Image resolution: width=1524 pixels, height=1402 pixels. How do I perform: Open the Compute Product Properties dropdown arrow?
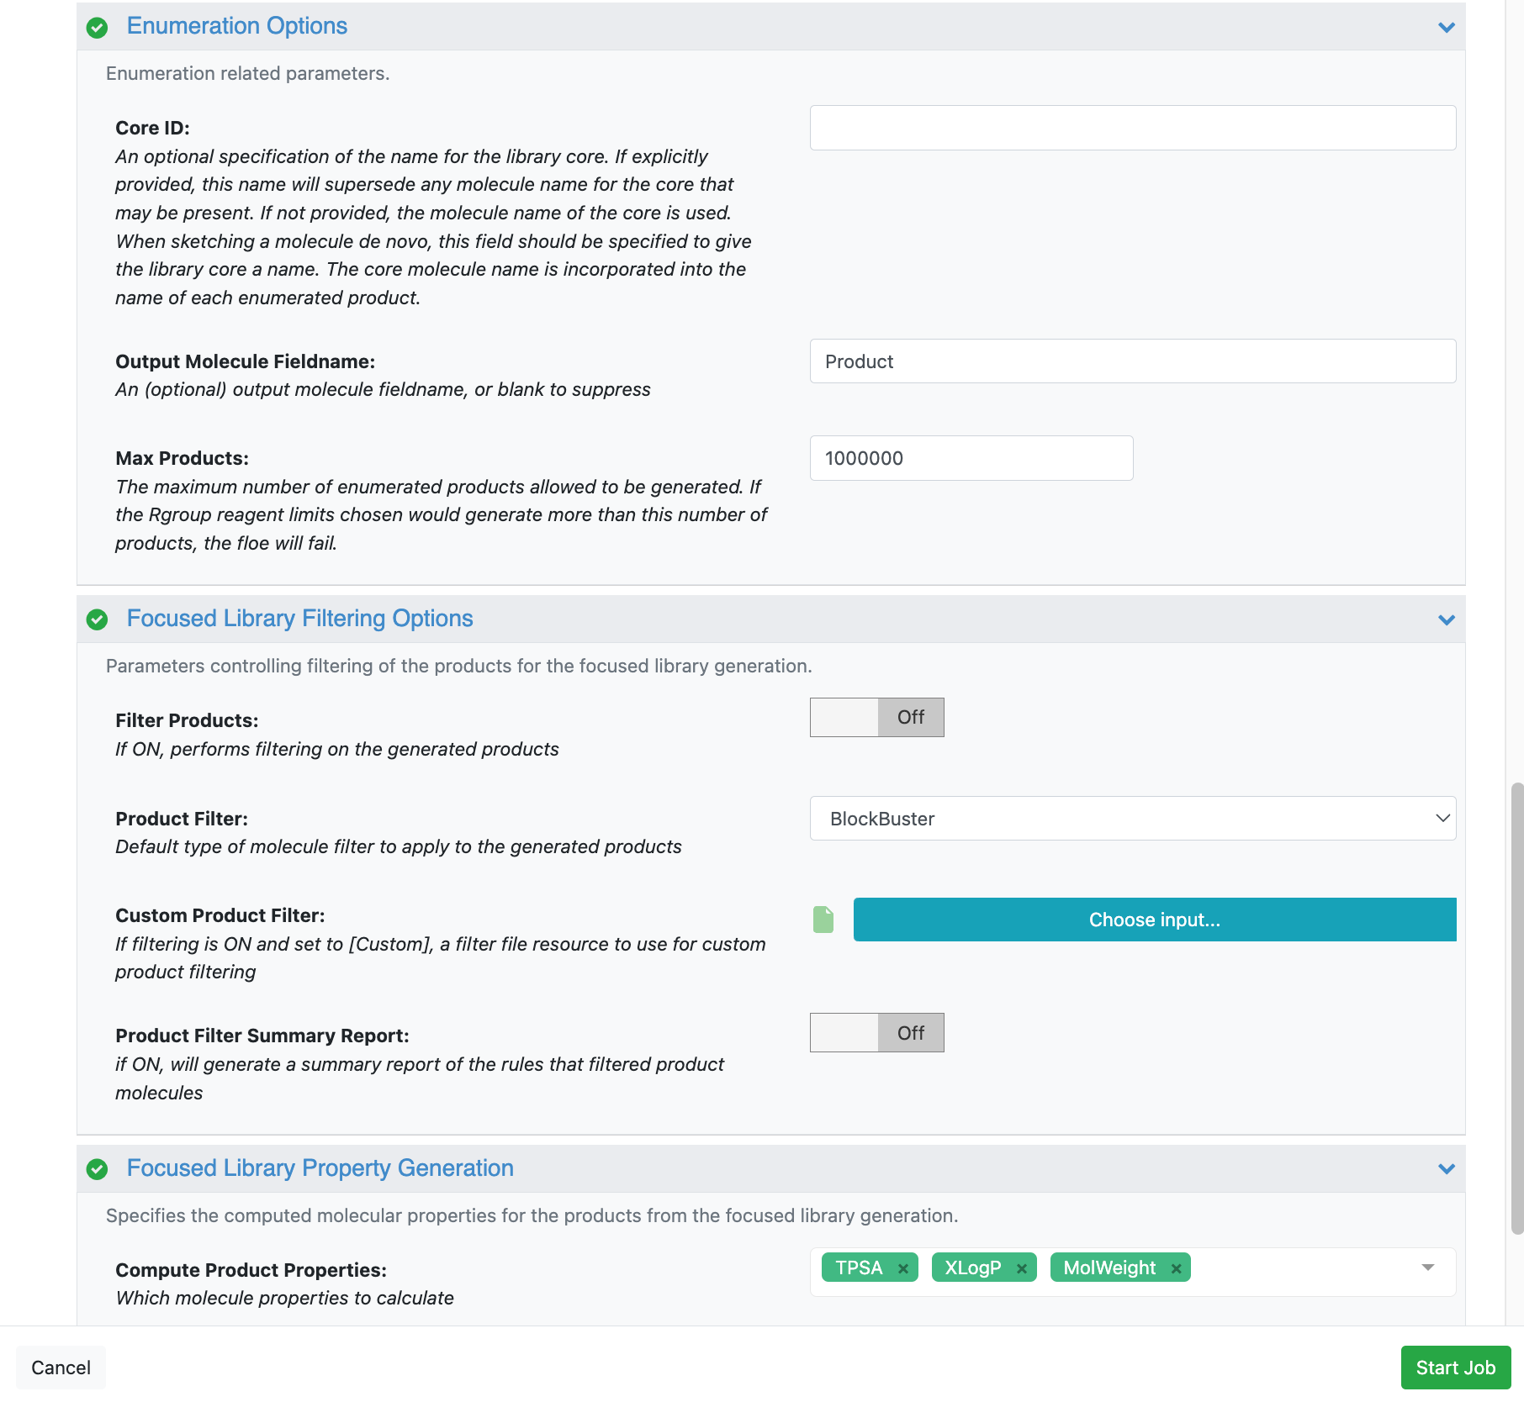click(1427, 1268)
